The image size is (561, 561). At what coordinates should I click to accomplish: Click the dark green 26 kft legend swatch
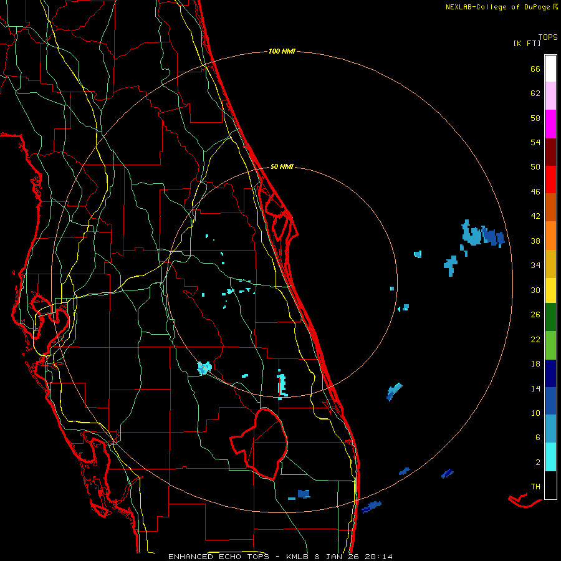tap(550, 317)
